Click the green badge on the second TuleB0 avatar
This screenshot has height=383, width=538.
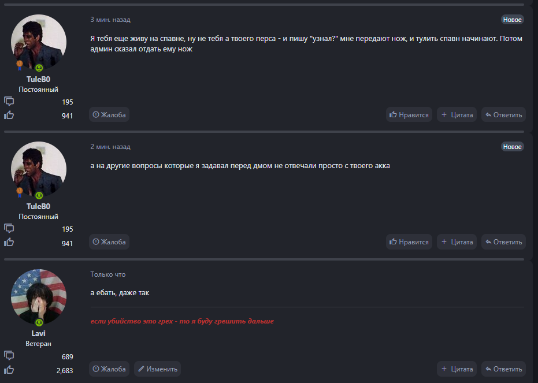[39, 195]
